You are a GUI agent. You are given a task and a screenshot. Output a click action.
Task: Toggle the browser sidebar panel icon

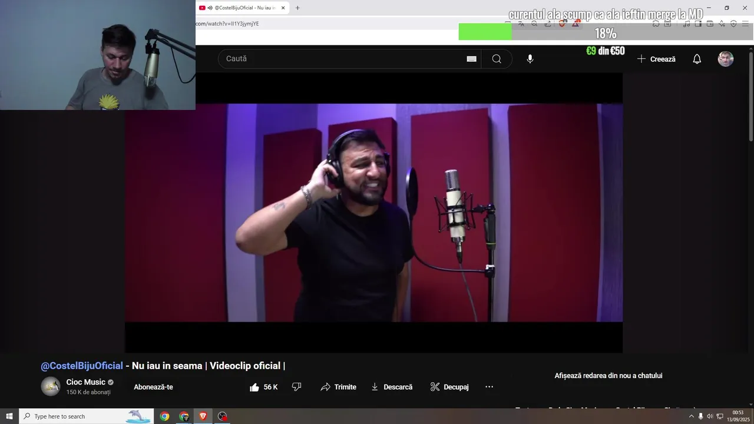pos(698,24)
